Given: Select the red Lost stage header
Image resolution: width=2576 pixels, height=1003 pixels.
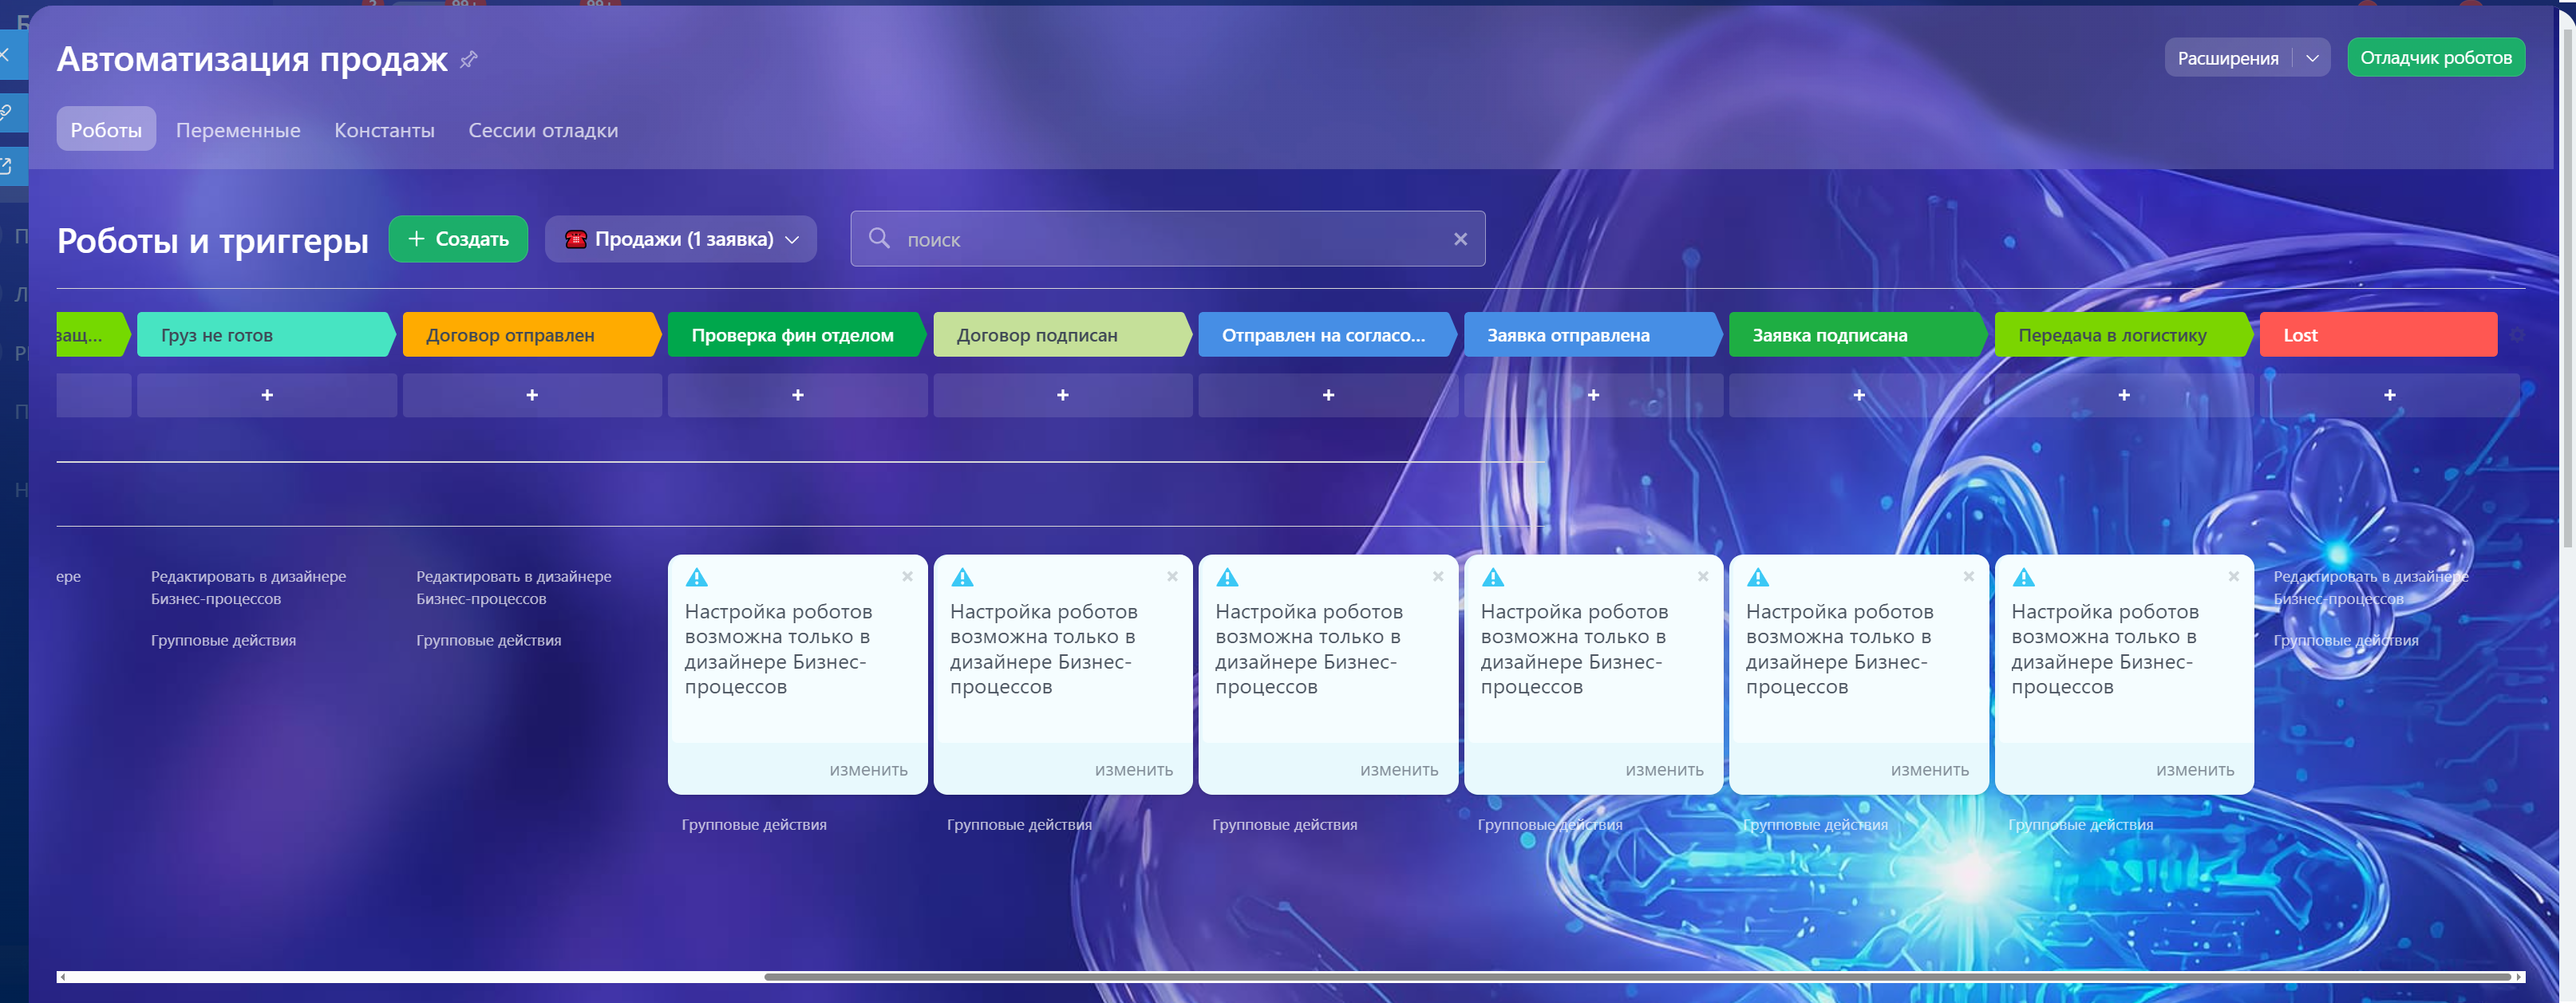Looking at the screenshot, I should point(2378,335).
